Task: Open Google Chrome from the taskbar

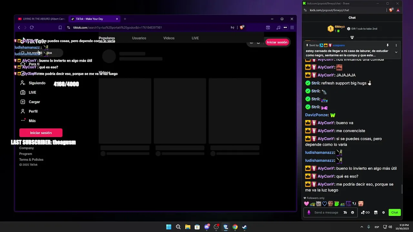Action: click(235, 227)
